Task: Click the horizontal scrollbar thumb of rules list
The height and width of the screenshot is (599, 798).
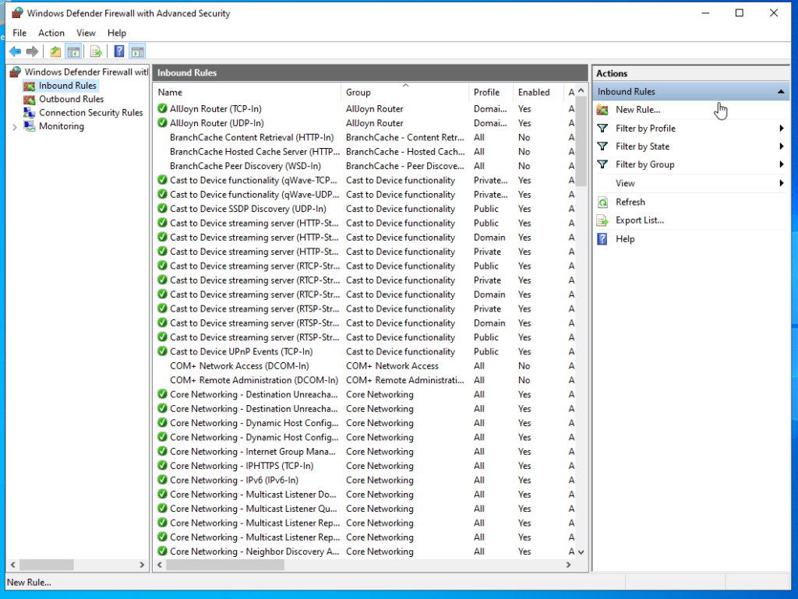Action: (x=225, y=565)
